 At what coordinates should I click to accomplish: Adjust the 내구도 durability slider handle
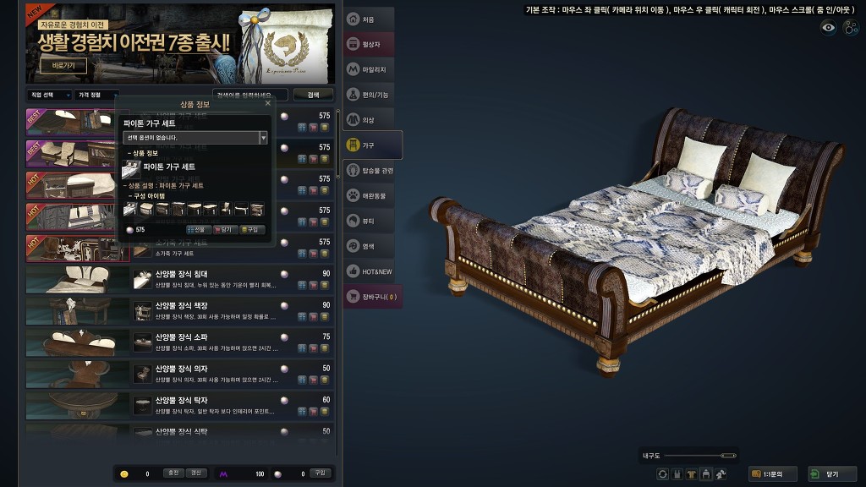pyautogui.click(x=728, y=456)
